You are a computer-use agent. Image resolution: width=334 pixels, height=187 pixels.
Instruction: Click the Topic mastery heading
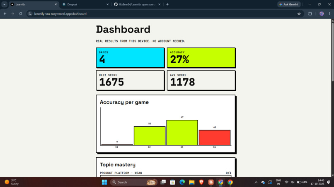click(118, 165)
